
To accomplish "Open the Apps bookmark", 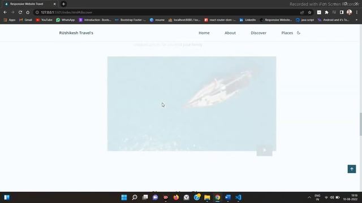I will 10,20.
